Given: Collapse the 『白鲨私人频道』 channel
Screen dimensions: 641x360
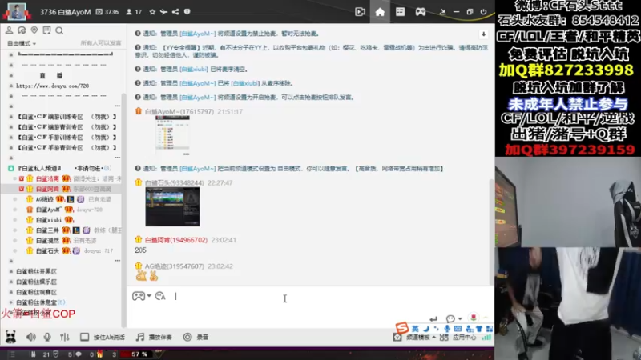Looking at the screenshot, I should [11, 168].
